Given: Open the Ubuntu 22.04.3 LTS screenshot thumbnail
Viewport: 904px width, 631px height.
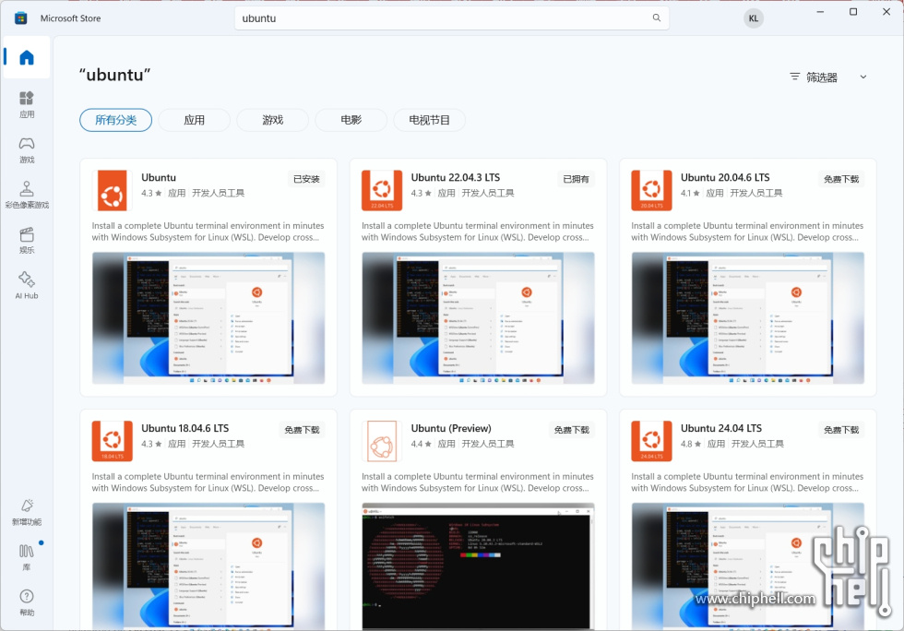Looking at the screenshot, I should coord(478,318).
